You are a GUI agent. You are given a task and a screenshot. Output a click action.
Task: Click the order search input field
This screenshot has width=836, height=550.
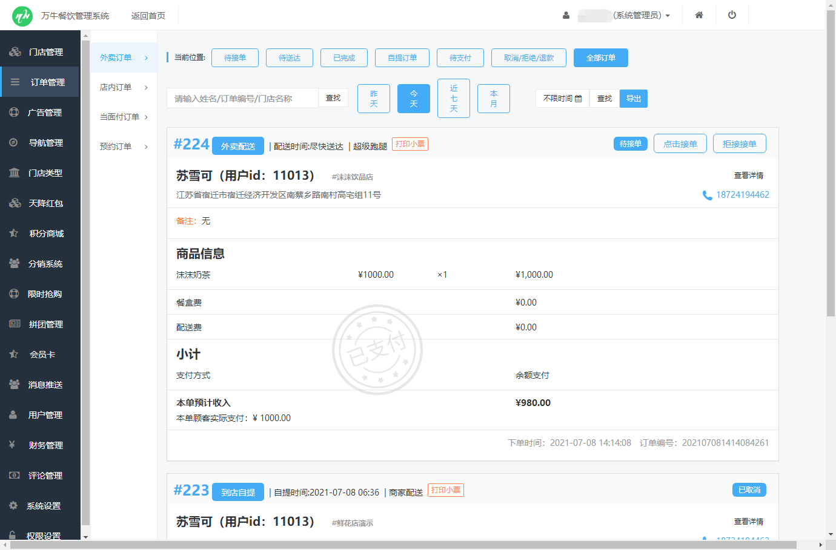242,99
